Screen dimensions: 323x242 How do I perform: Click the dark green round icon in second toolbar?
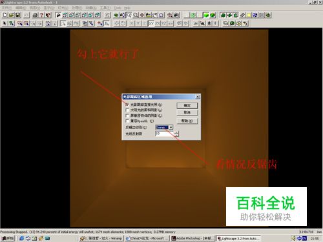coord(232,23)
